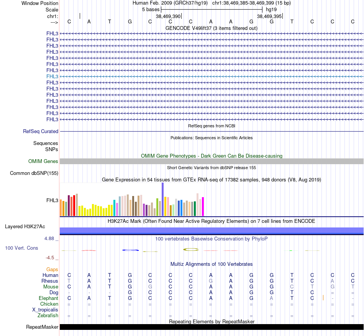
Task: Select the Mouse alignment row label
Action: click(x=51, y=287)
